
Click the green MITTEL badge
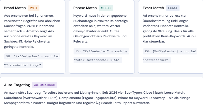coord(106,8)
